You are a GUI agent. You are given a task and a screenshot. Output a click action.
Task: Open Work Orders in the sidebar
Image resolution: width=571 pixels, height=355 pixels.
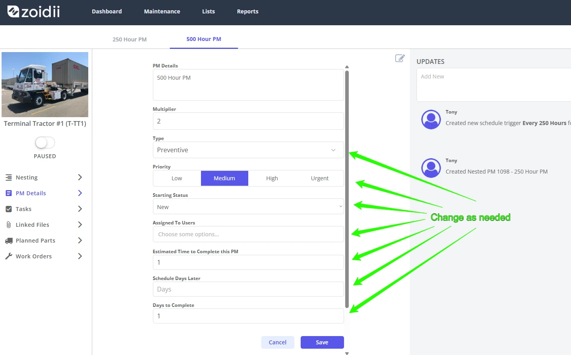[33, 256]
